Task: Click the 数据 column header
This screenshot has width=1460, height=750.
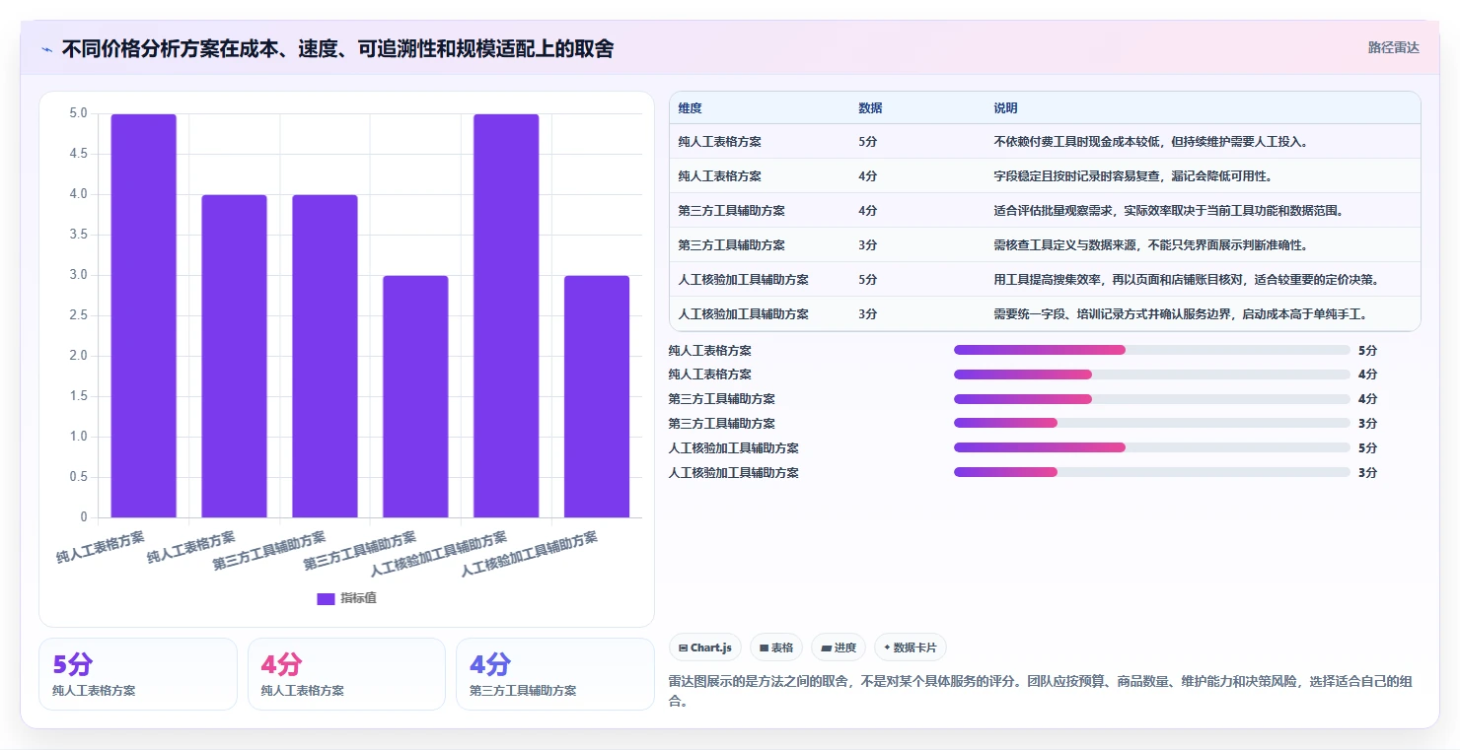Action: [x=870, y=108]
